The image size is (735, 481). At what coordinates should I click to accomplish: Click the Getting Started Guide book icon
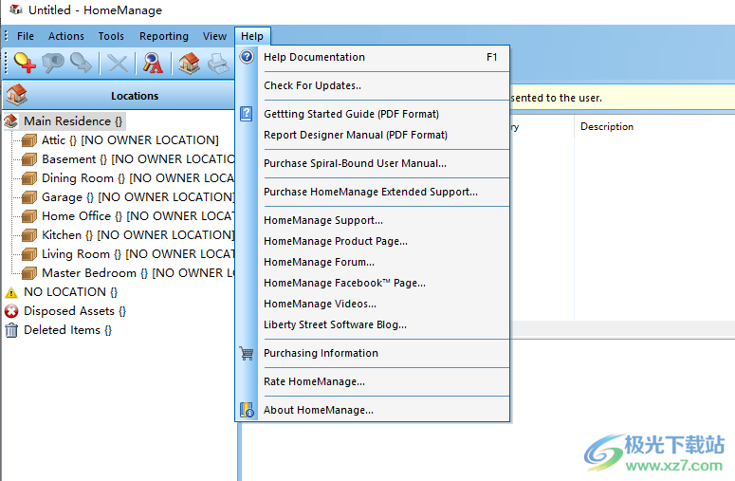pyautogui.click(x=247, y=114)
